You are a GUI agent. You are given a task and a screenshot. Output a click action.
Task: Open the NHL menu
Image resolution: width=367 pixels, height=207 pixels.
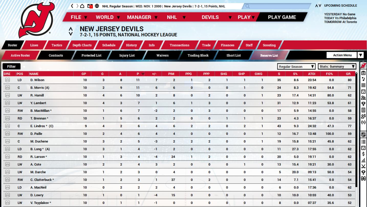point(176,17)
